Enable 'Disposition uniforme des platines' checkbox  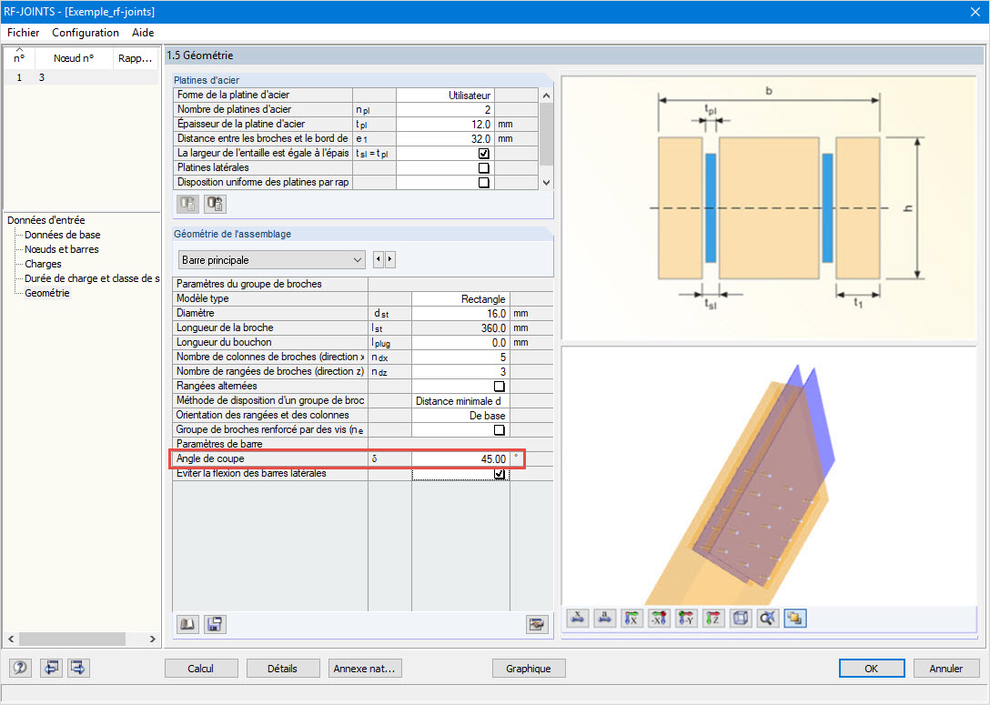tap(484, 183)
